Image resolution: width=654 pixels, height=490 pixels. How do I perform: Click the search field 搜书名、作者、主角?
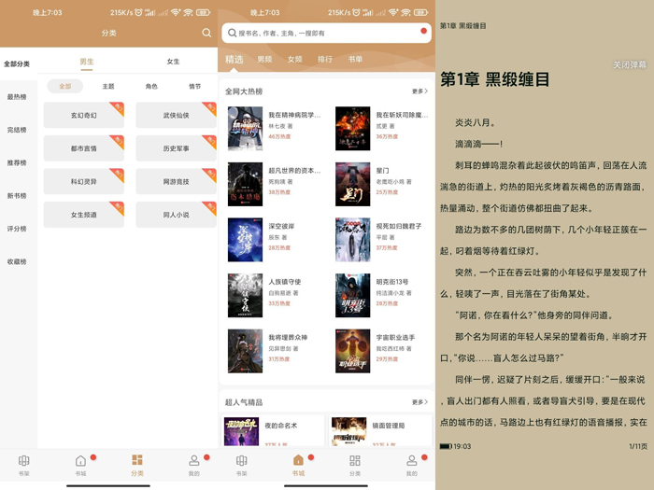[x=327, y=33]
